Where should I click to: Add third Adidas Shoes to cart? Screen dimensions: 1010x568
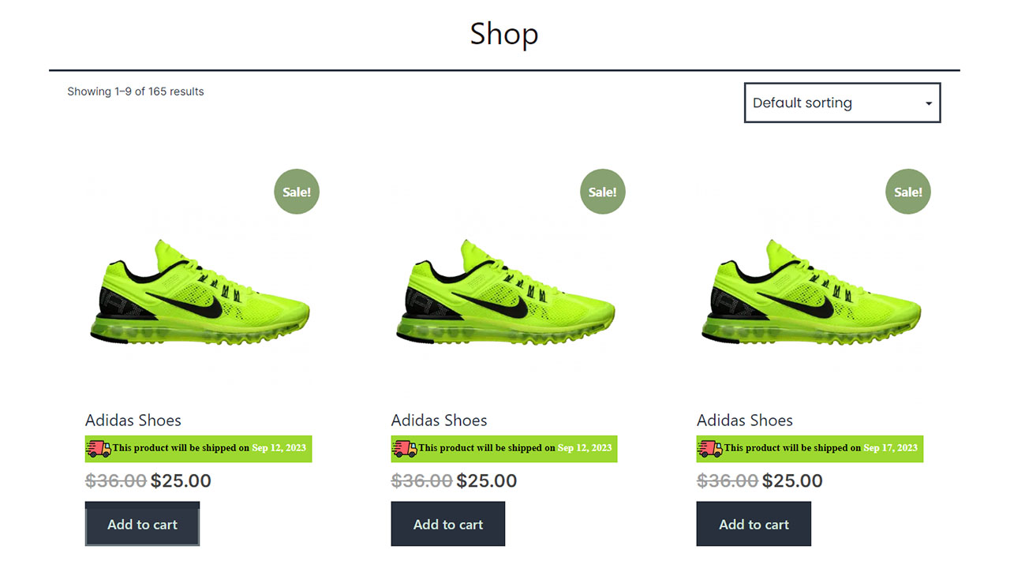click(754, 524)
